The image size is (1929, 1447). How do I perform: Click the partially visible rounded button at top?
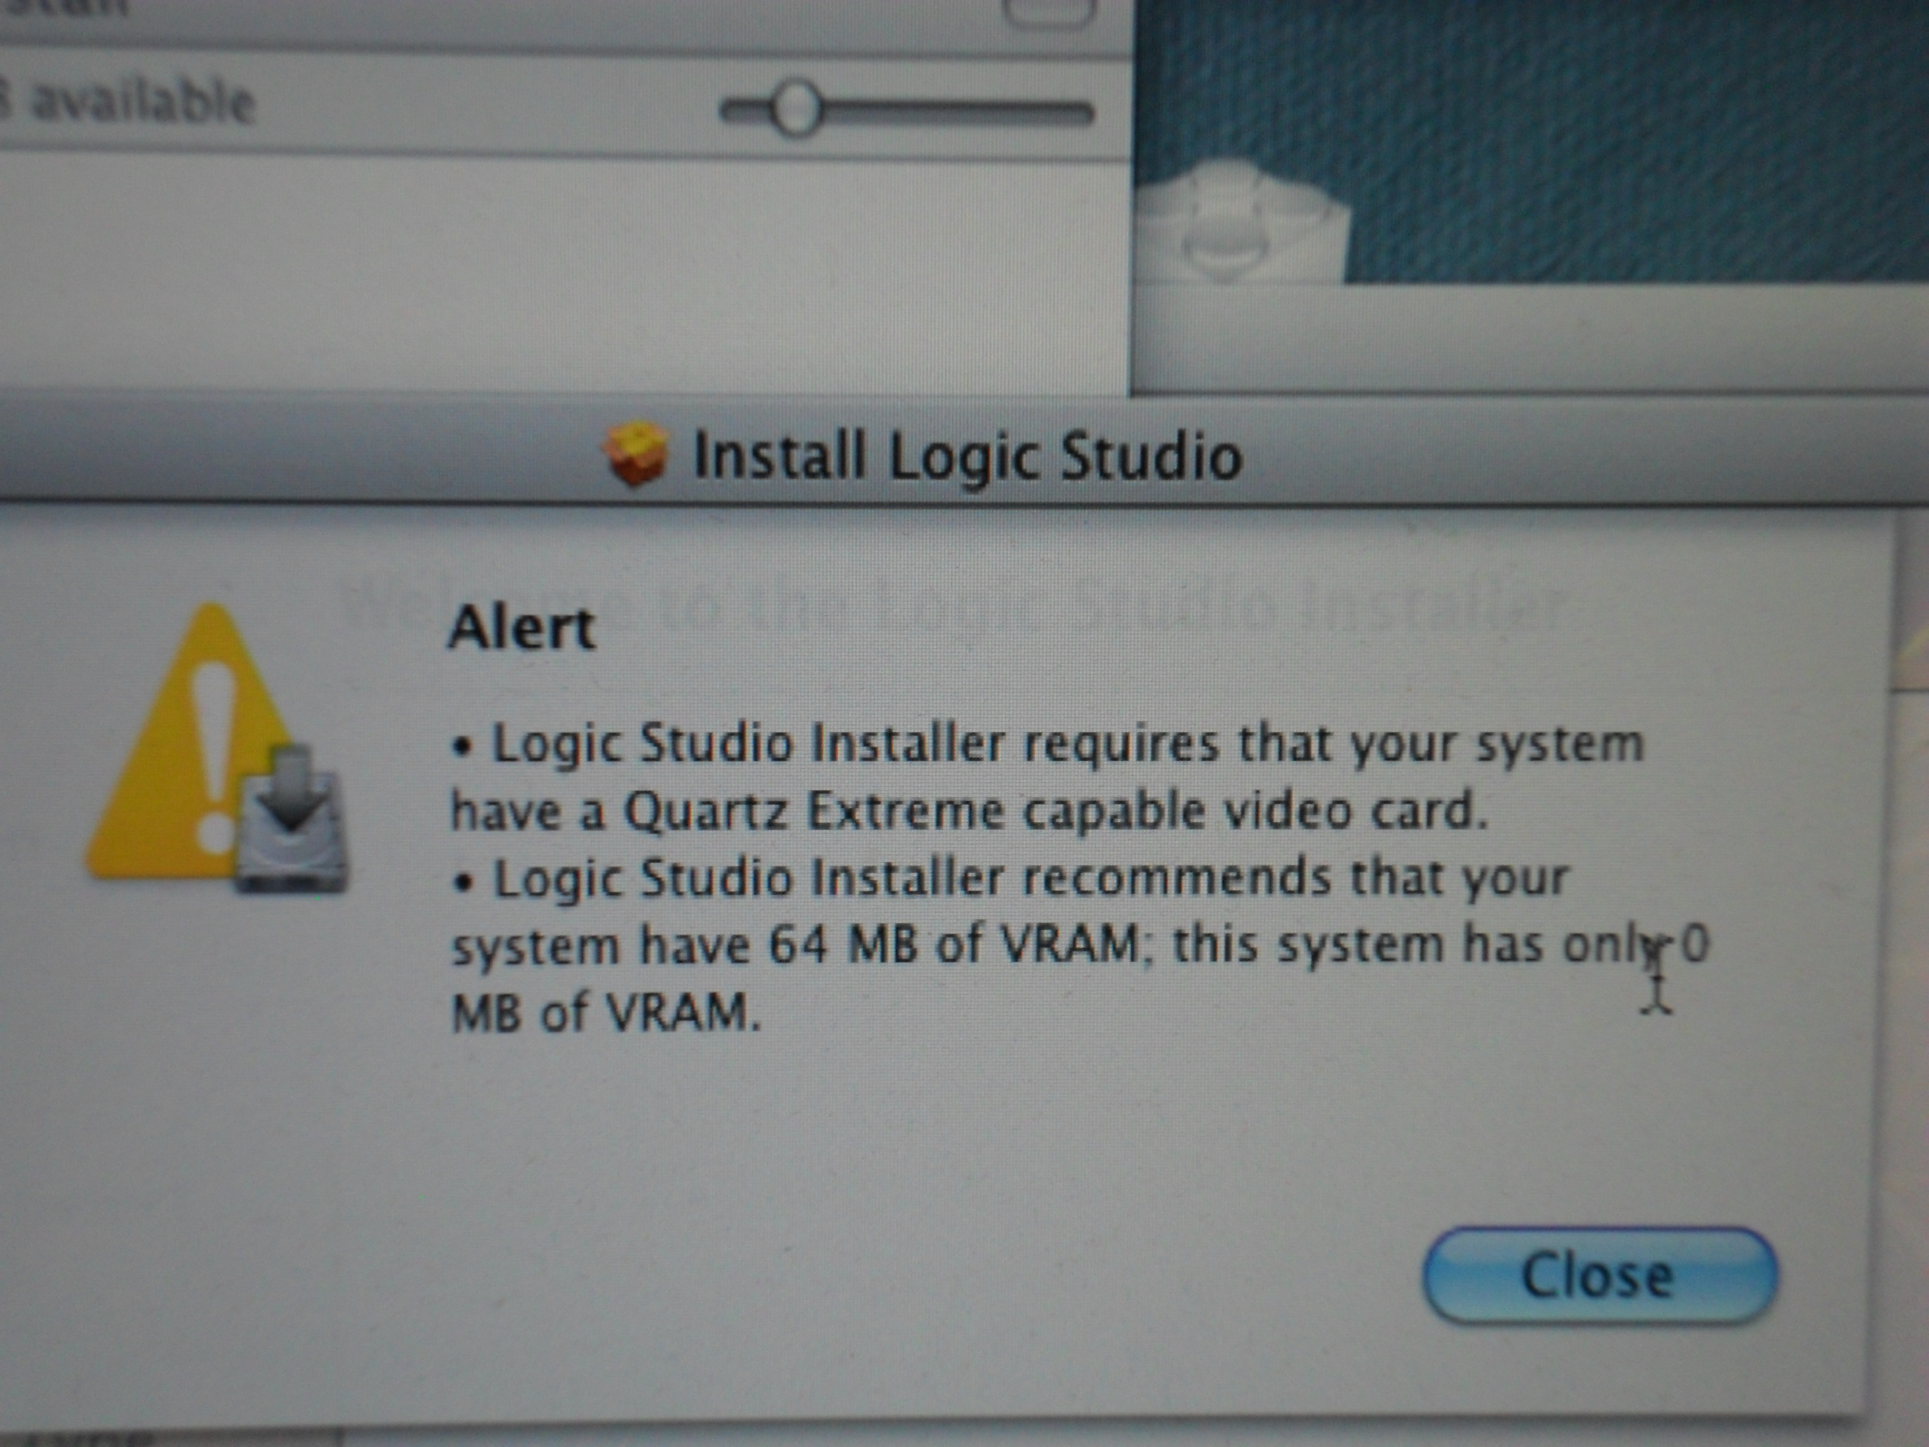(x=1048, y=11)
